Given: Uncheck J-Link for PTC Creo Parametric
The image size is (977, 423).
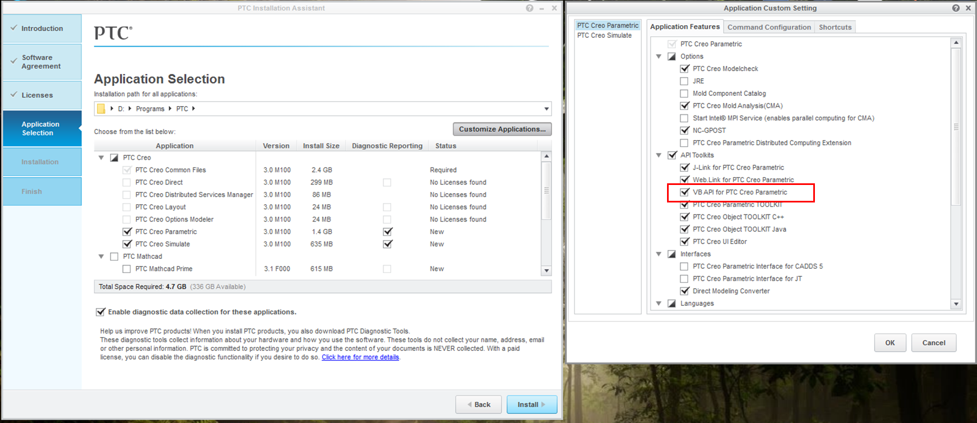Looking at the screenshot, I should coord(685,167).
